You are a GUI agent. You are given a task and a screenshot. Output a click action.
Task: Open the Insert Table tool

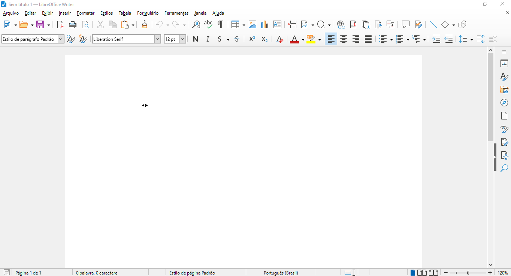tap(235, 25)
